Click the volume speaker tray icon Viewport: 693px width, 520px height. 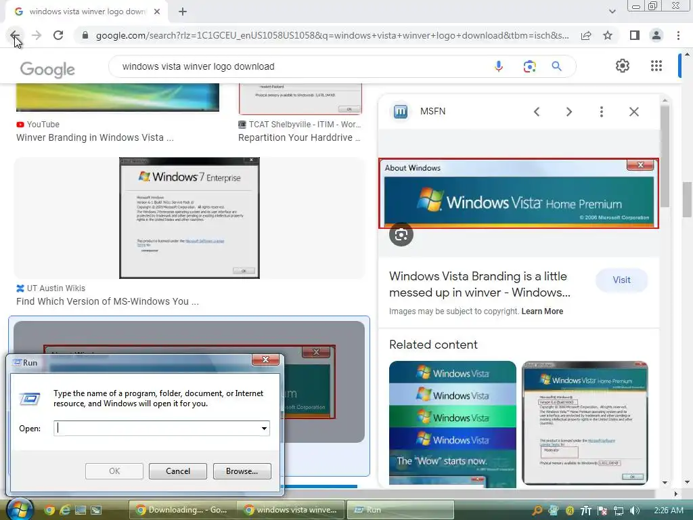[x=635, y=511]
